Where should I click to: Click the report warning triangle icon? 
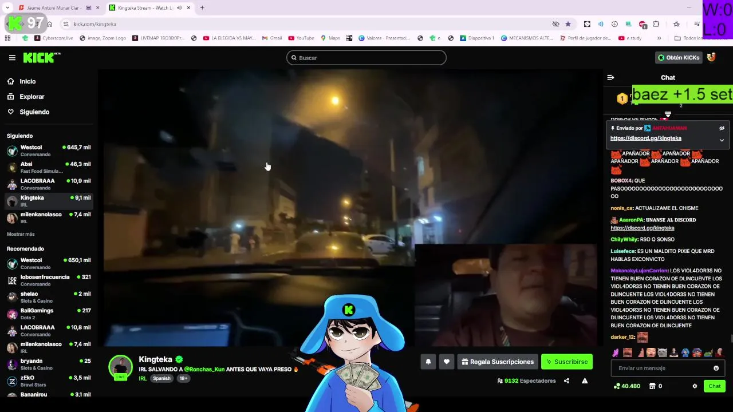(x=585, y=381)
